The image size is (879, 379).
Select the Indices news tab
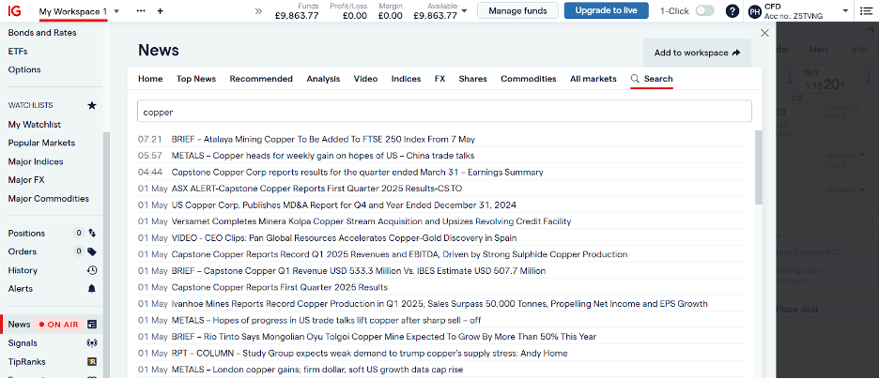pyautogui.click(x=407, y=79)
